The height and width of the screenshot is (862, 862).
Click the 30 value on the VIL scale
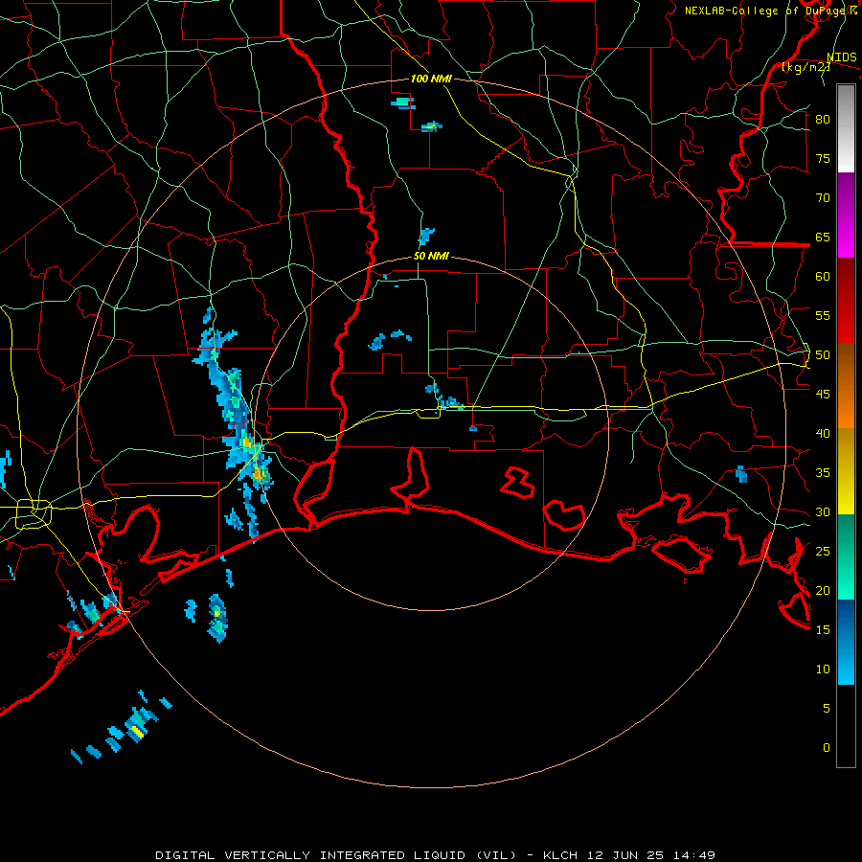click(x=823, y=512)
